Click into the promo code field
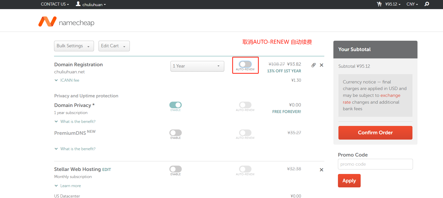443x198 pixels. pyautogui.click(x=375, y=164)
